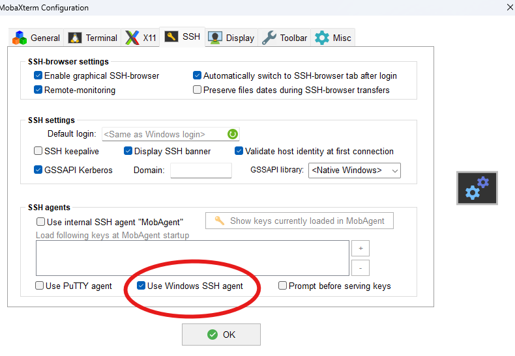Open the Toolbar tab
The width and height of the screenshot is (515, 356).
tap(284, 38)
